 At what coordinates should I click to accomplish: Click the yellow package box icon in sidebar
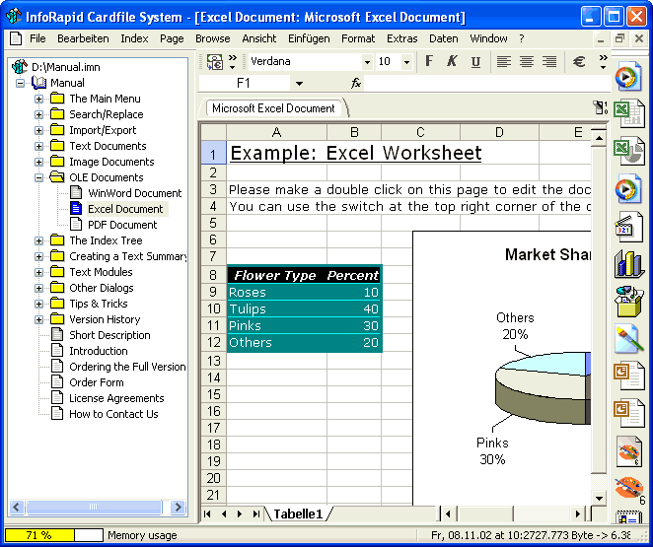point(629,302)
